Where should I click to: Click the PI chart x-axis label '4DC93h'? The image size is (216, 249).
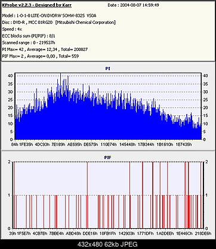pyautogui.click(x=42, y=145)
